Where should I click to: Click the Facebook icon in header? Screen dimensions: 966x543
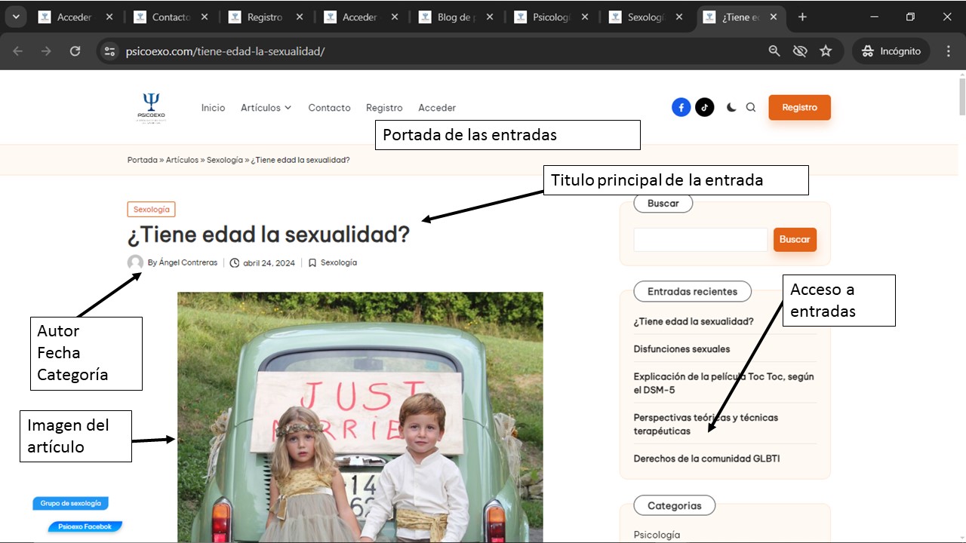tap(681, 108)
